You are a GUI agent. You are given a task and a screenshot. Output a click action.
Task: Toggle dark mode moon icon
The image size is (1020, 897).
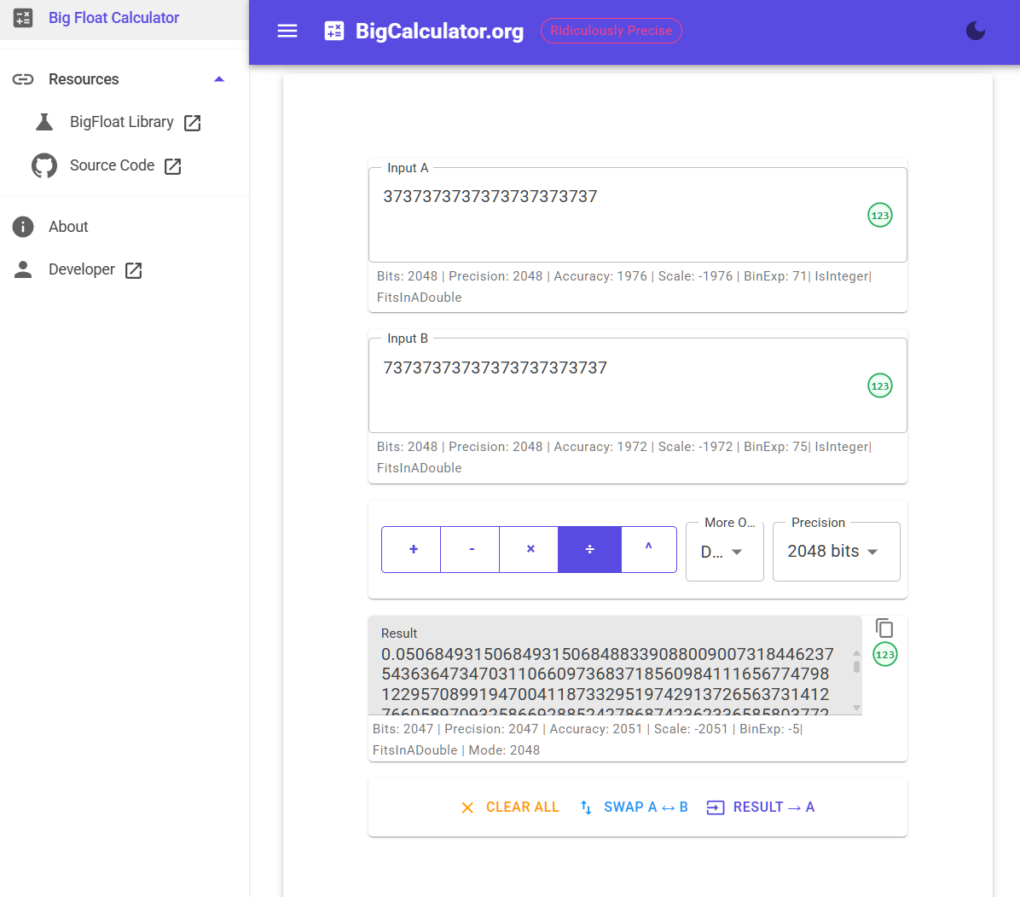tap(976, 31)
